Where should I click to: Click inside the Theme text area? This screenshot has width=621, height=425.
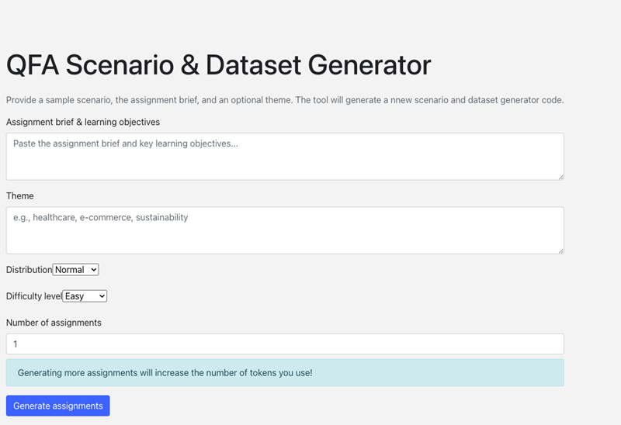(285, 230)
